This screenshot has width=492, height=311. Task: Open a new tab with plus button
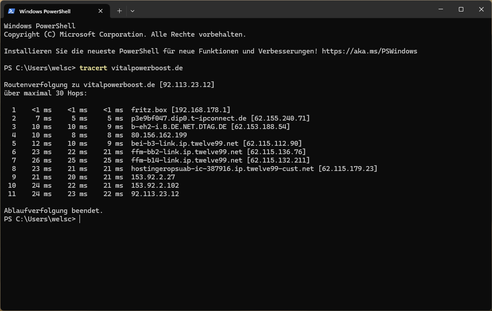(119, 11)
